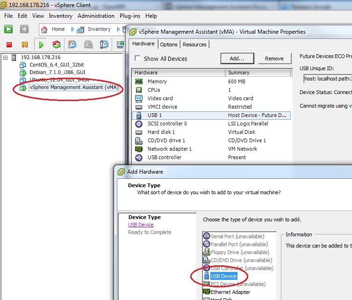
Task: Expand the breadcrumb arrow after Inventory
Action: click(118, 29)
